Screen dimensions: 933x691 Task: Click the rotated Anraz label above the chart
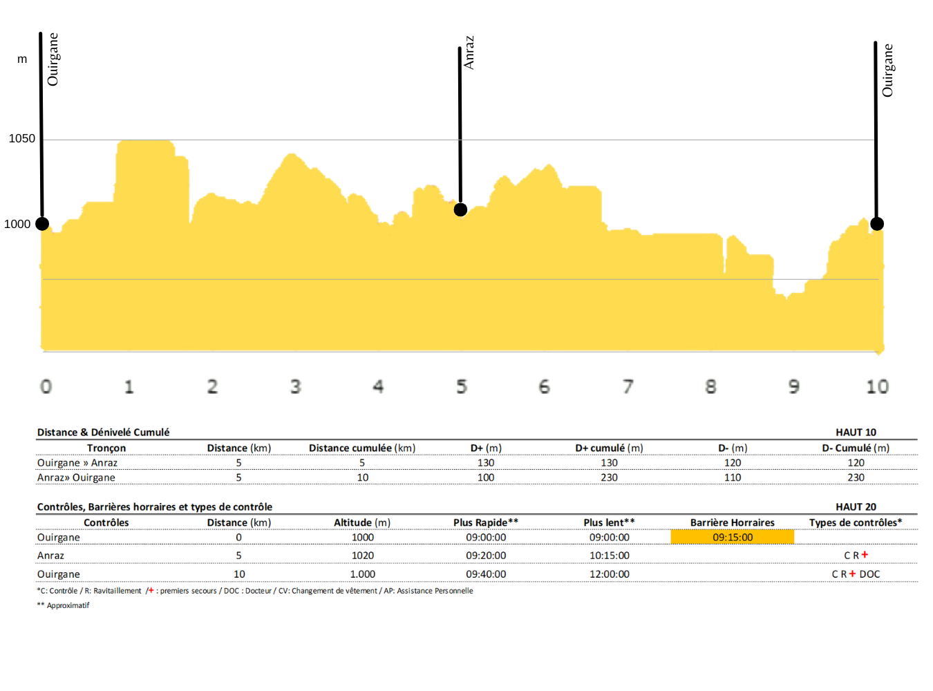tap(469, 53)
